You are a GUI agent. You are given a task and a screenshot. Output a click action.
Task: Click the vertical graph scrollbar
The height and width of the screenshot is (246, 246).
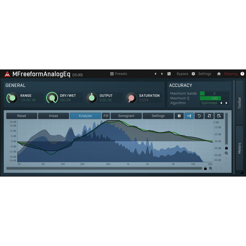pos(226,129)
